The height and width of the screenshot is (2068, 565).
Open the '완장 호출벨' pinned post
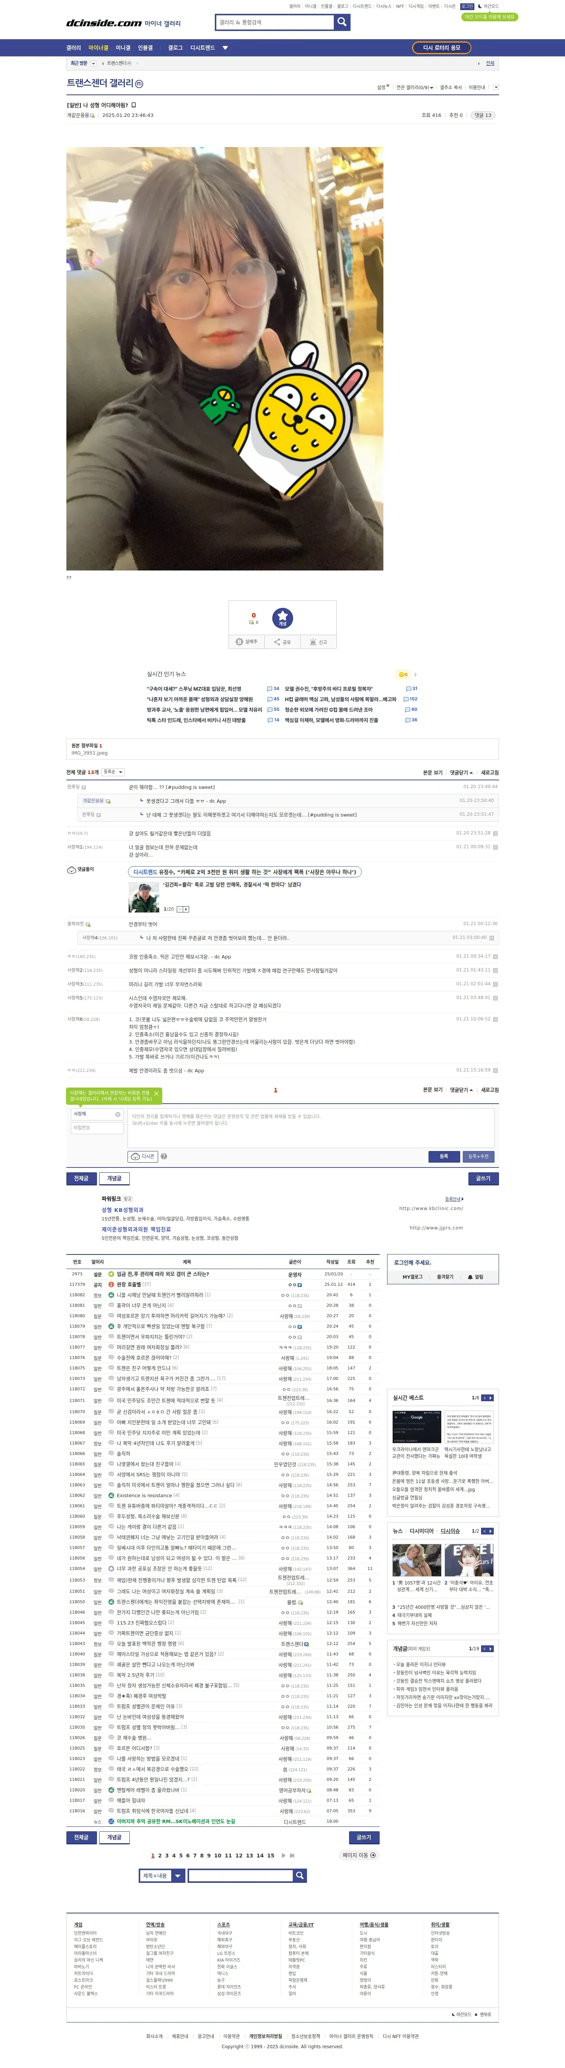[x=128, y=1284]
